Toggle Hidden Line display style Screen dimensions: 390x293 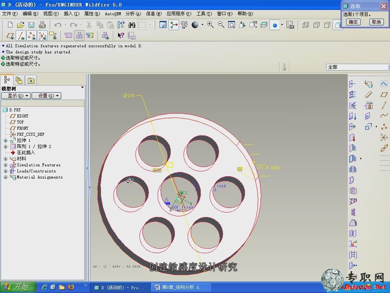pyautogui.click(x=316, y=25)
